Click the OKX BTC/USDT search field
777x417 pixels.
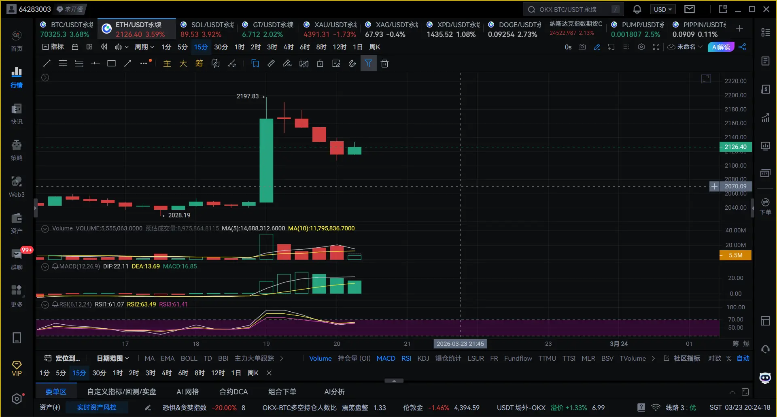573,9
